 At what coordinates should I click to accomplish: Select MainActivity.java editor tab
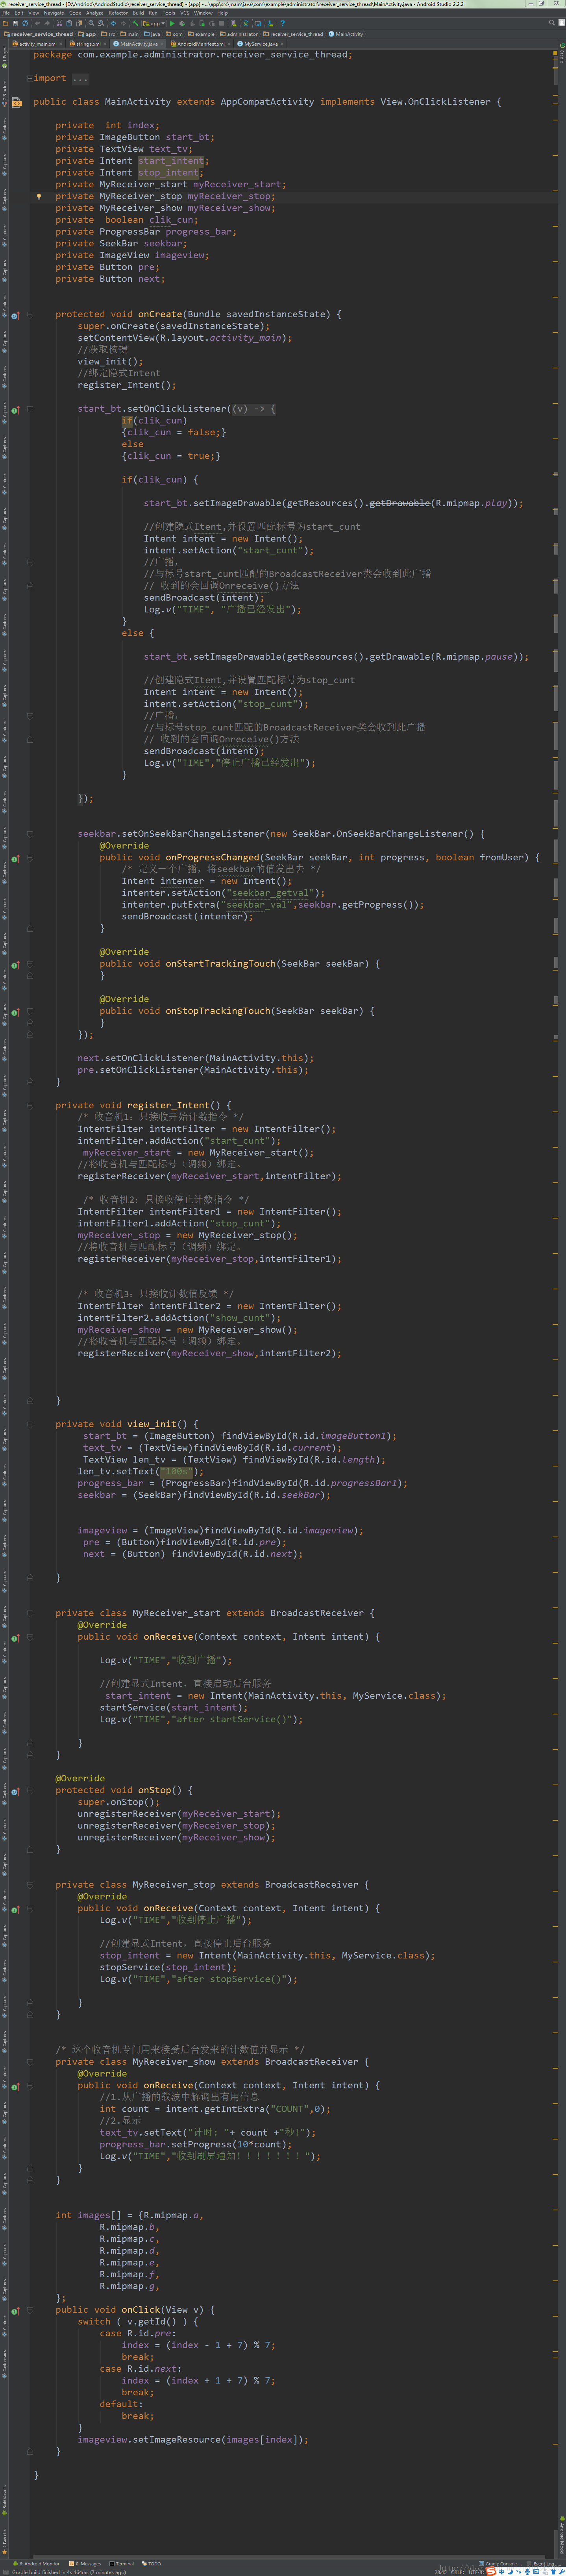pos(138,44)
